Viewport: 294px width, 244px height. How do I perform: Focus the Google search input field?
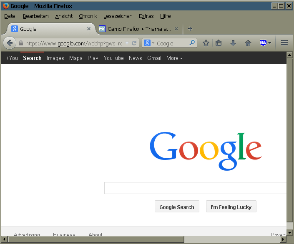(x=196, y=188)
